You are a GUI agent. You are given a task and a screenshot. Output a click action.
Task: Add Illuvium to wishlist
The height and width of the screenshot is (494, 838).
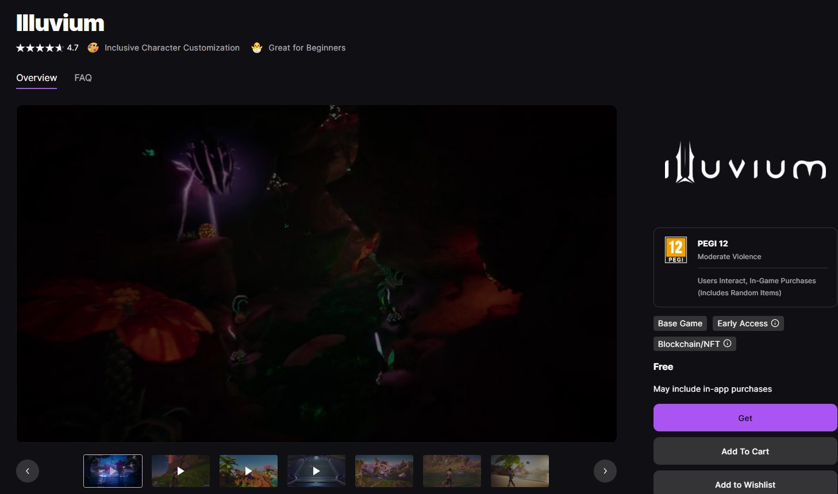pos(745,483)
